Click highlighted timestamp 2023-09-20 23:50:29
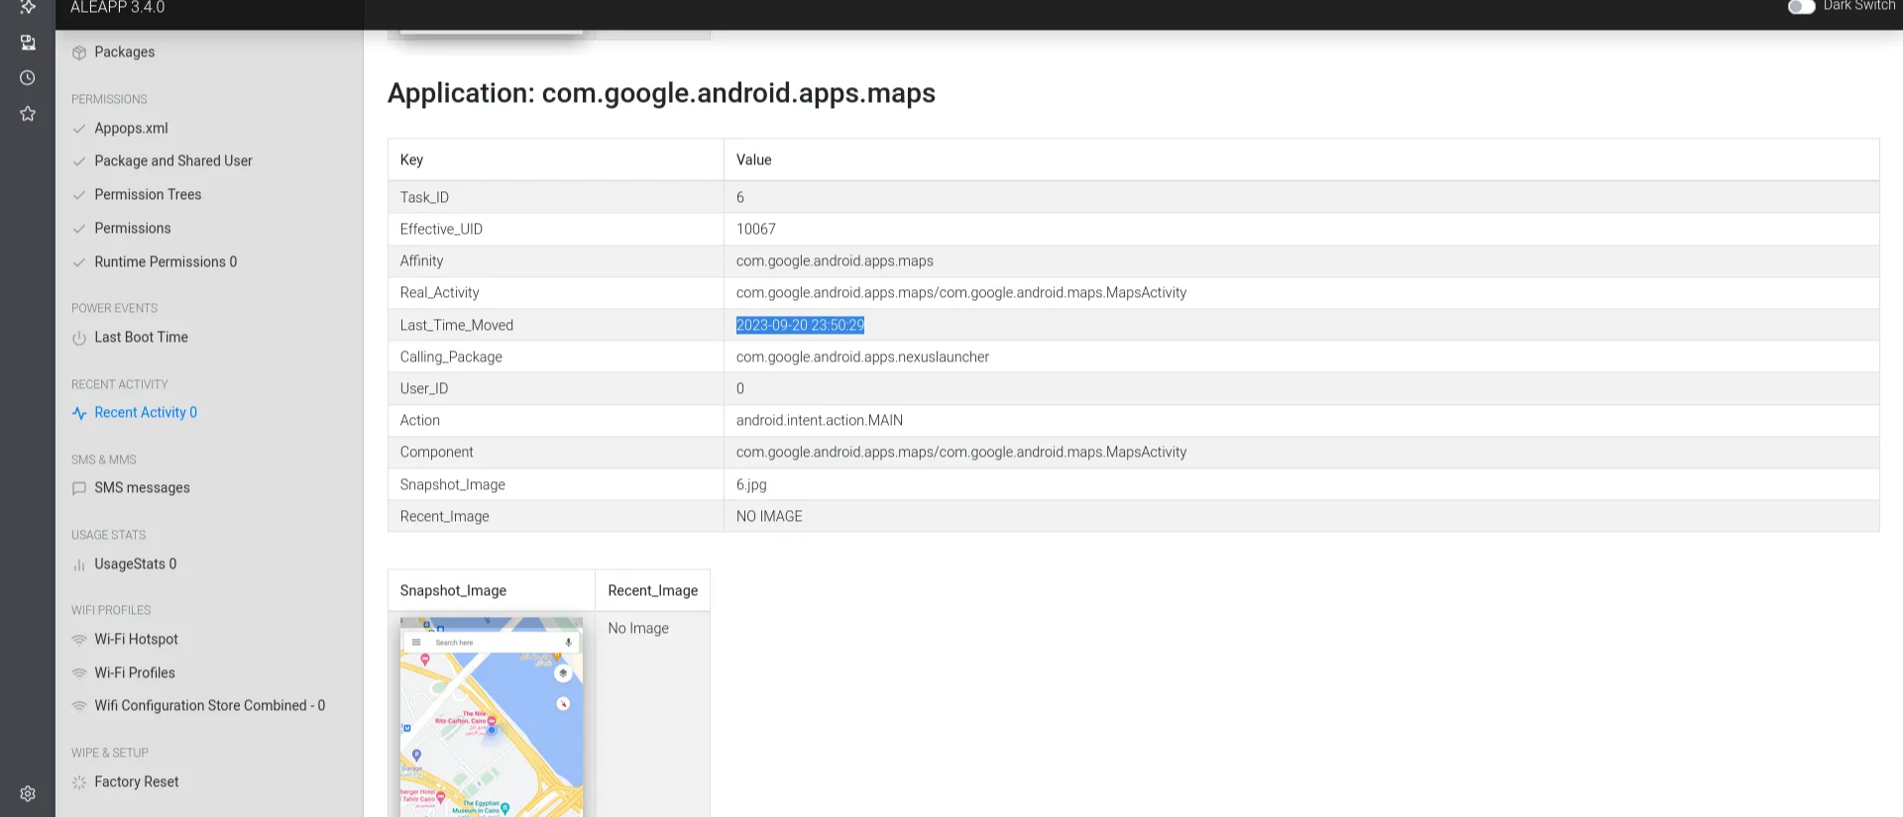The image size is (1903, 817). click(x=800, y=325)
